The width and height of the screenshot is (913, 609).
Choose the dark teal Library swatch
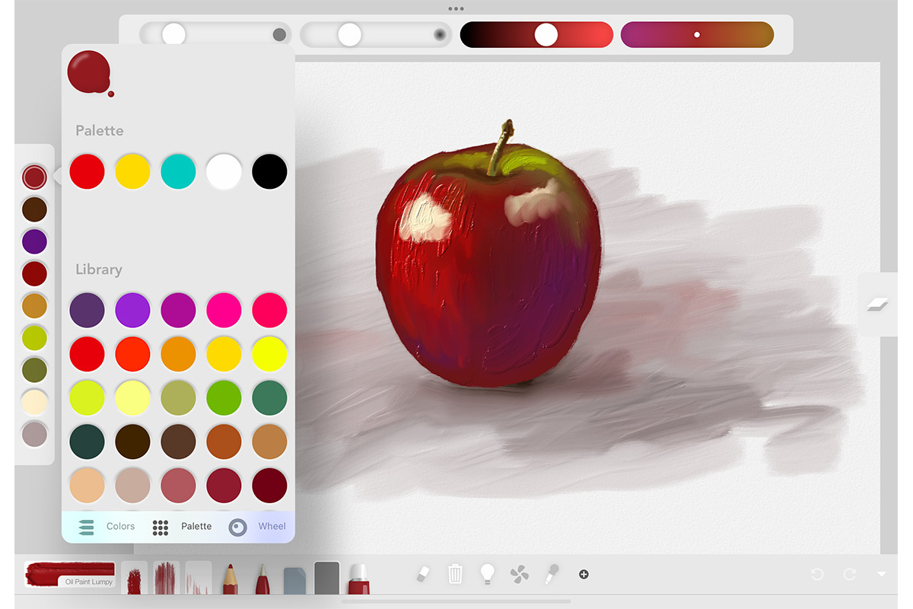(x=87, y=442)
